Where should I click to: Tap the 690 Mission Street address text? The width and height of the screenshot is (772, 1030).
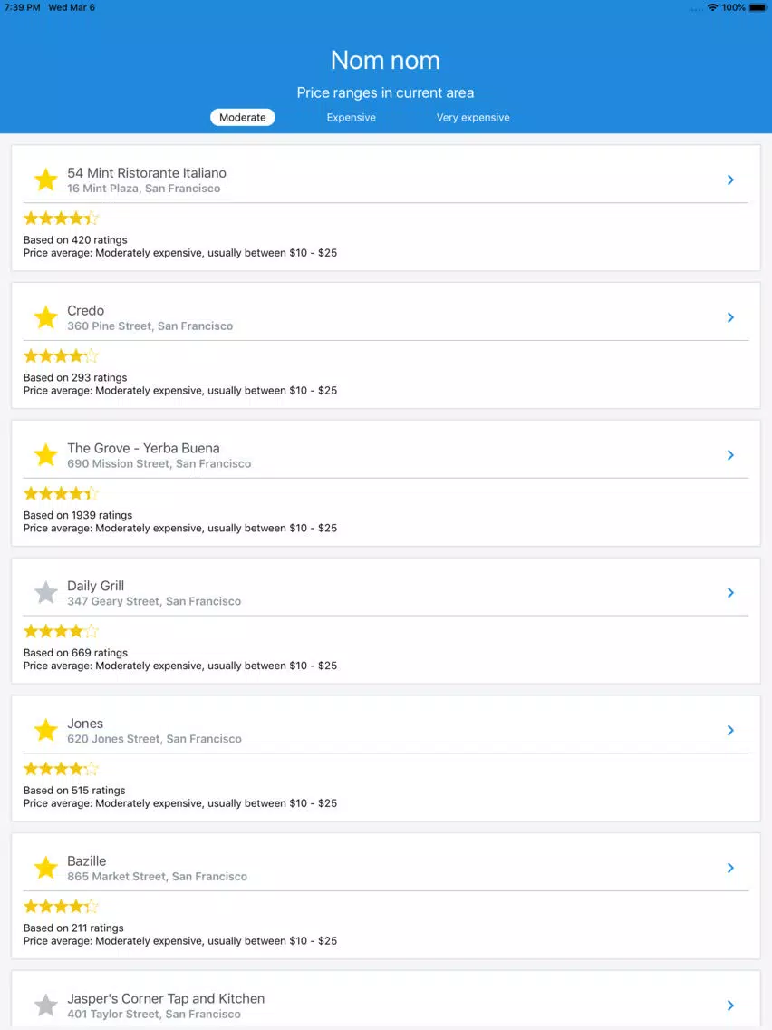[159, 463]
